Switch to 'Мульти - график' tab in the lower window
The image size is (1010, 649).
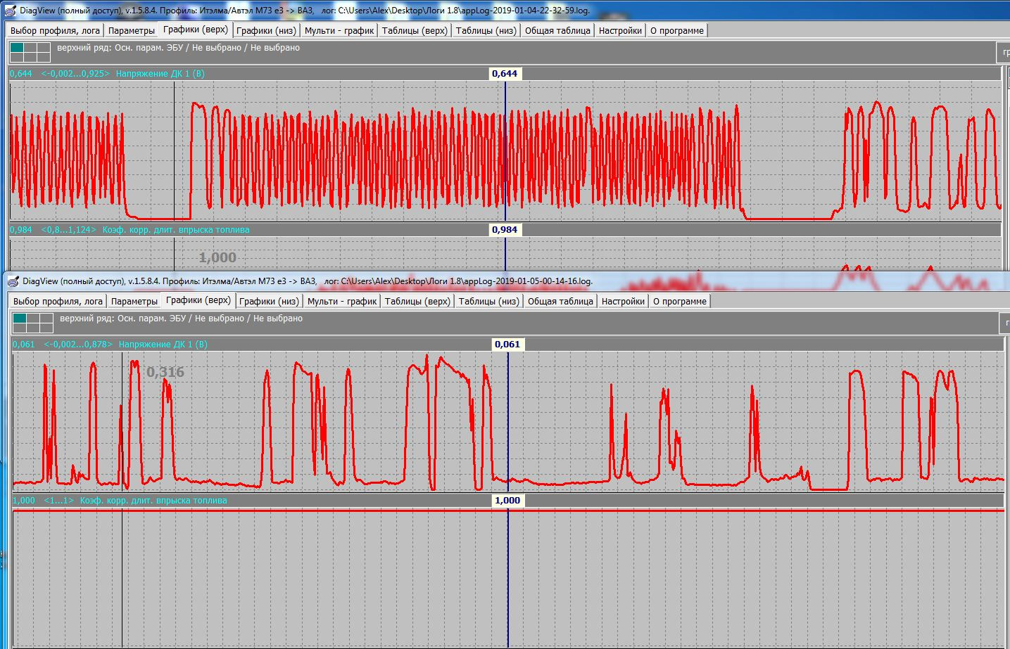(x=342, y=301)
